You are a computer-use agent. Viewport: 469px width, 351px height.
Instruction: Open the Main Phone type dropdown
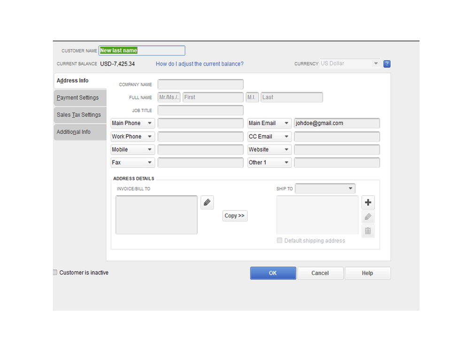(x=133, y=123)
